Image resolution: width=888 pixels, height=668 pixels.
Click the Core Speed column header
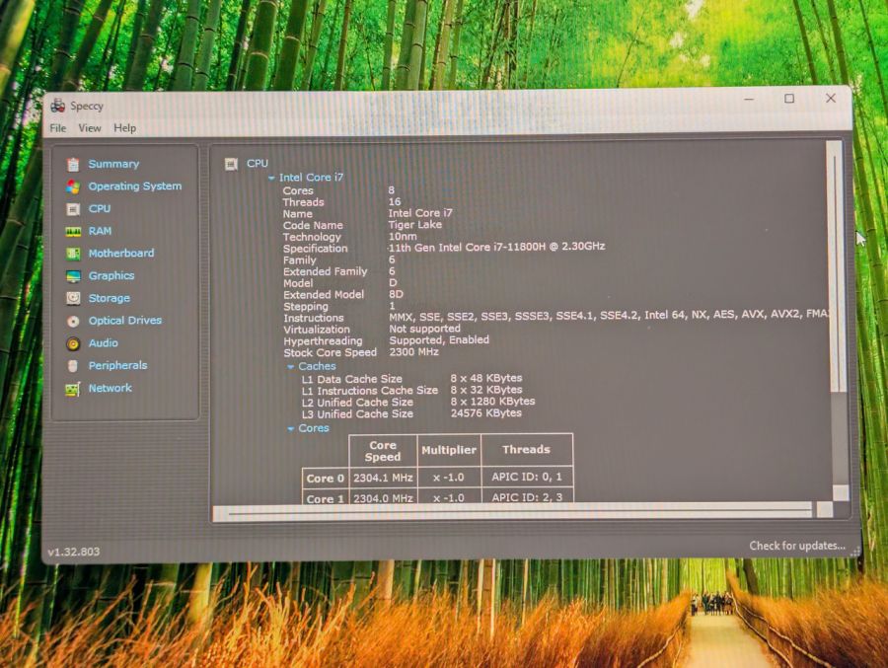(383, 451)
